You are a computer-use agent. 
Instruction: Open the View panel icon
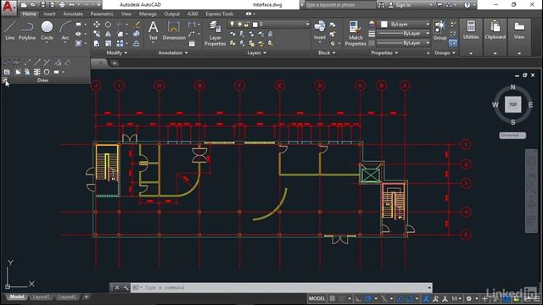pos(518,30)
